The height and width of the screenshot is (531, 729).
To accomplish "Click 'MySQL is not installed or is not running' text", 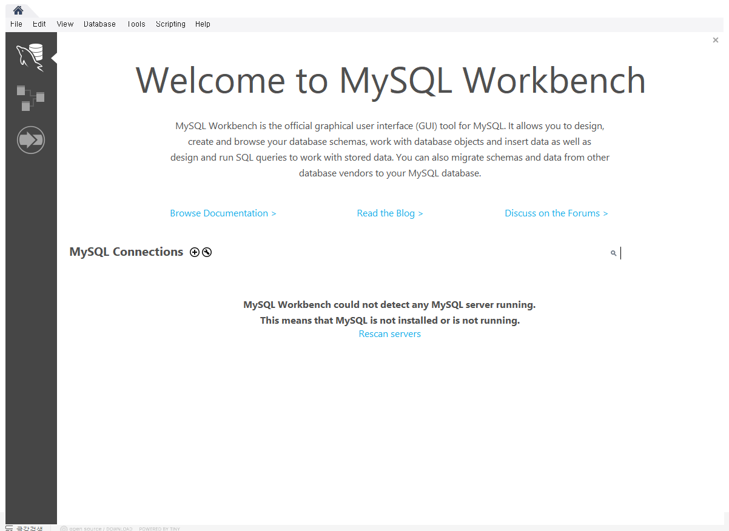I will pyautogui.click(x=390, y=320).
